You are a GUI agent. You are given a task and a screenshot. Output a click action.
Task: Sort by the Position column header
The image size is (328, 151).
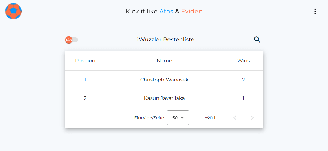click(85, 61)
